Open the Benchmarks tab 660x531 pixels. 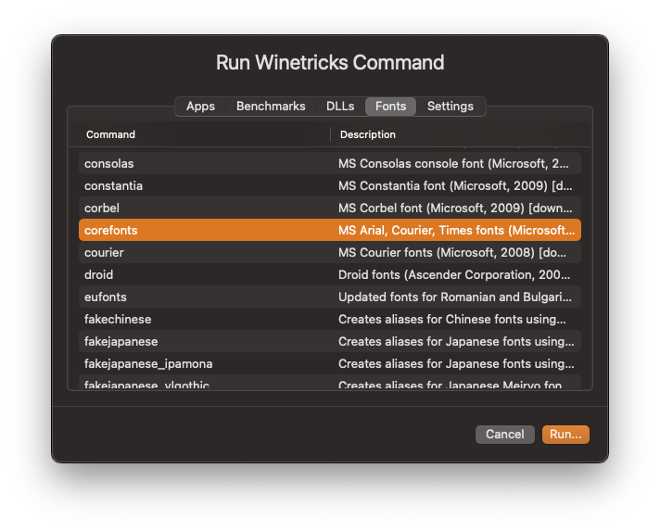(x=271, y=107)
